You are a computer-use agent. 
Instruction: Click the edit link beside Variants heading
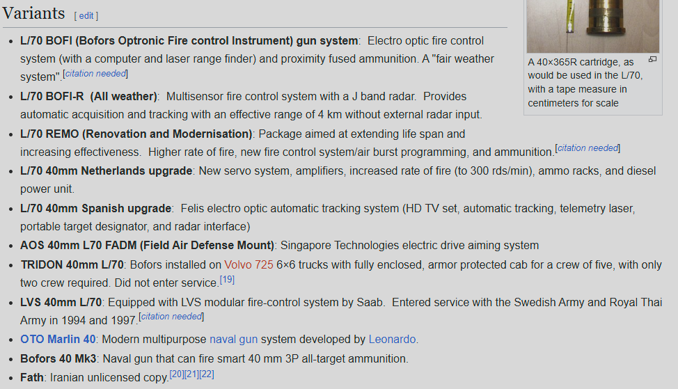click(86, 15)
